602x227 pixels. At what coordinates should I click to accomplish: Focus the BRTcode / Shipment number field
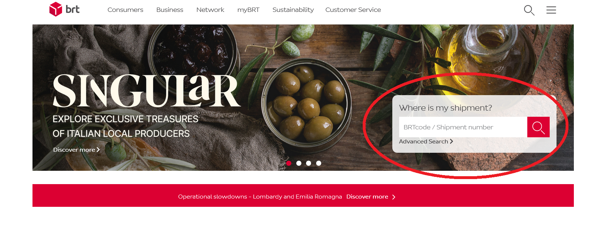463,127
